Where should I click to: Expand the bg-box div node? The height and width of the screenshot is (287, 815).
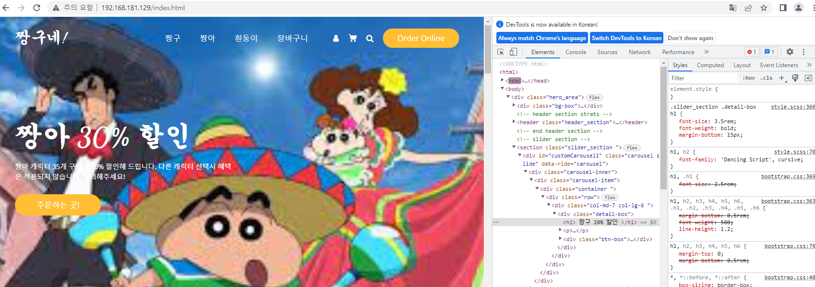point(514,105)
